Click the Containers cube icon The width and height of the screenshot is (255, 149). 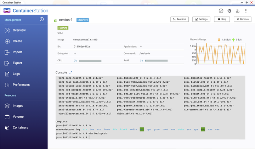coord(7,128)
